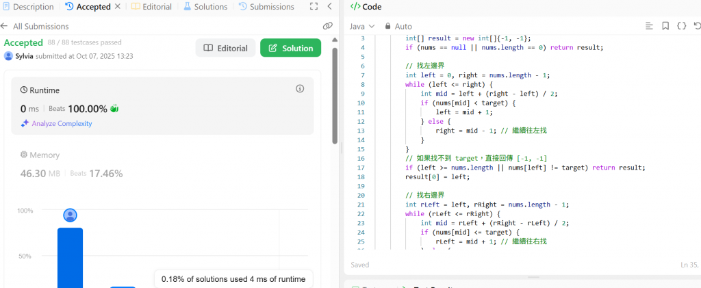Open the Java language dropdown
The image size is (701, 288).
pyautogui.click(x=361, y=27)
